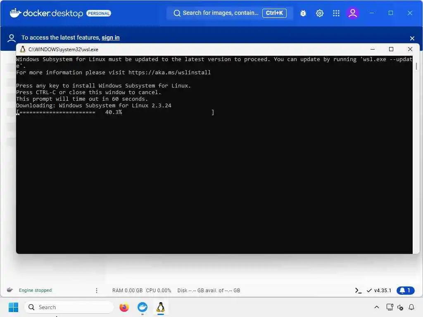423x317 pixels.
Task: Open the engine three-dot options menu
Action: pyautogui.click(x=97, y=290)
